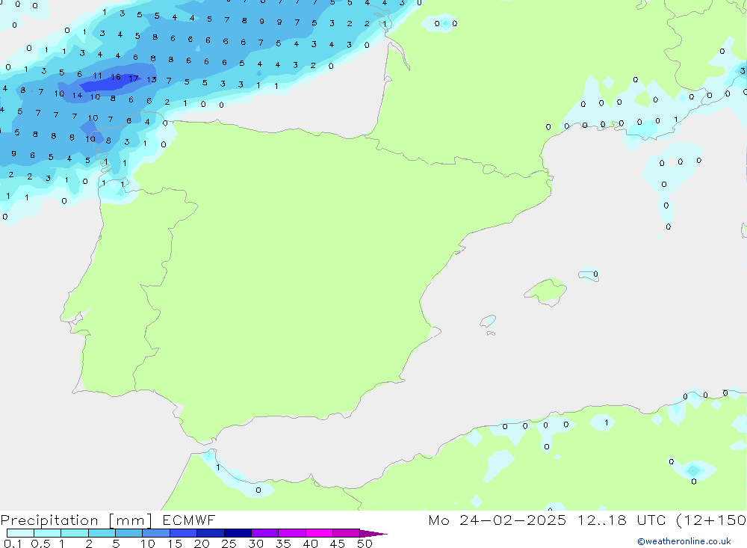This screenshot has width=747, height=548.
Task: Click the '0.1' legend label
Action: click(x=13, y=544)
